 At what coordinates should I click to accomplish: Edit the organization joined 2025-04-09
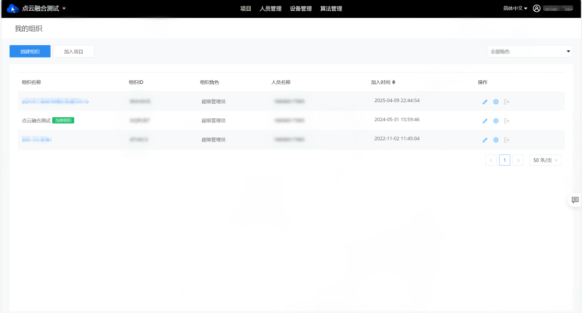[485, 102]
